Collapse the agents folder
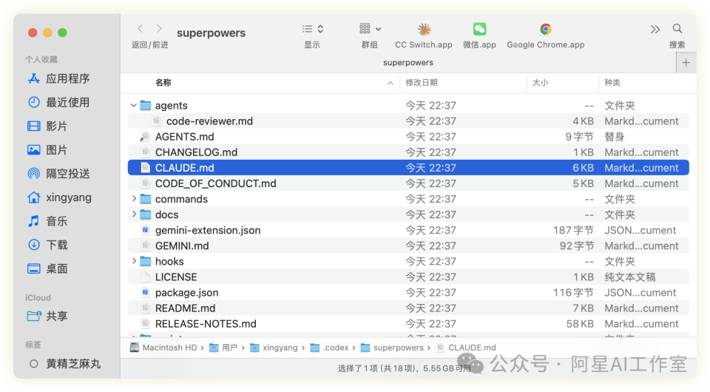 (x=134, y=106)
